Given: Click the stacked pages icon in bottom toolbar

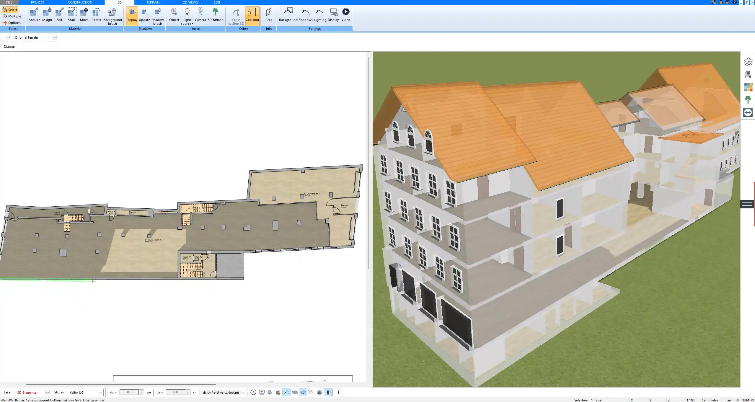Looking at the screenshot, I should 278,392.
